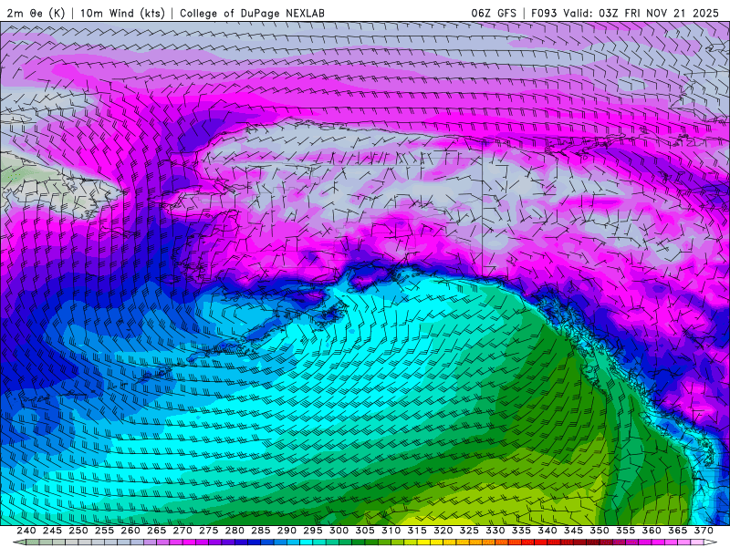Click the 240 value on the legend
The width and height of the screenshot is (730, 547).
coord(26,531)
